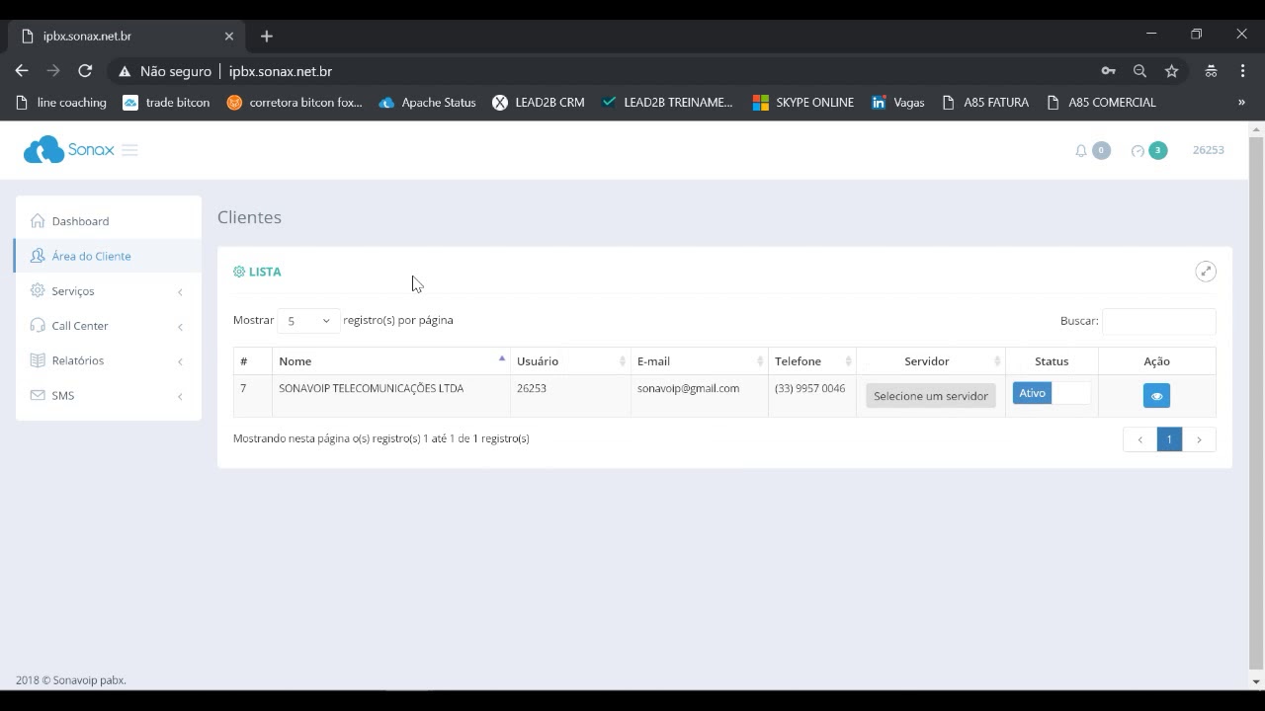Image resolution: width=1265 pixels, height=711 pixels.
Task: Click the Call Center headset icon
Action: click(x=38, y=325)
